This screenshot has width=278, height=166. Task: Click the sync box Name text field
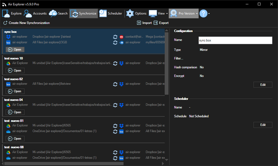235,40
